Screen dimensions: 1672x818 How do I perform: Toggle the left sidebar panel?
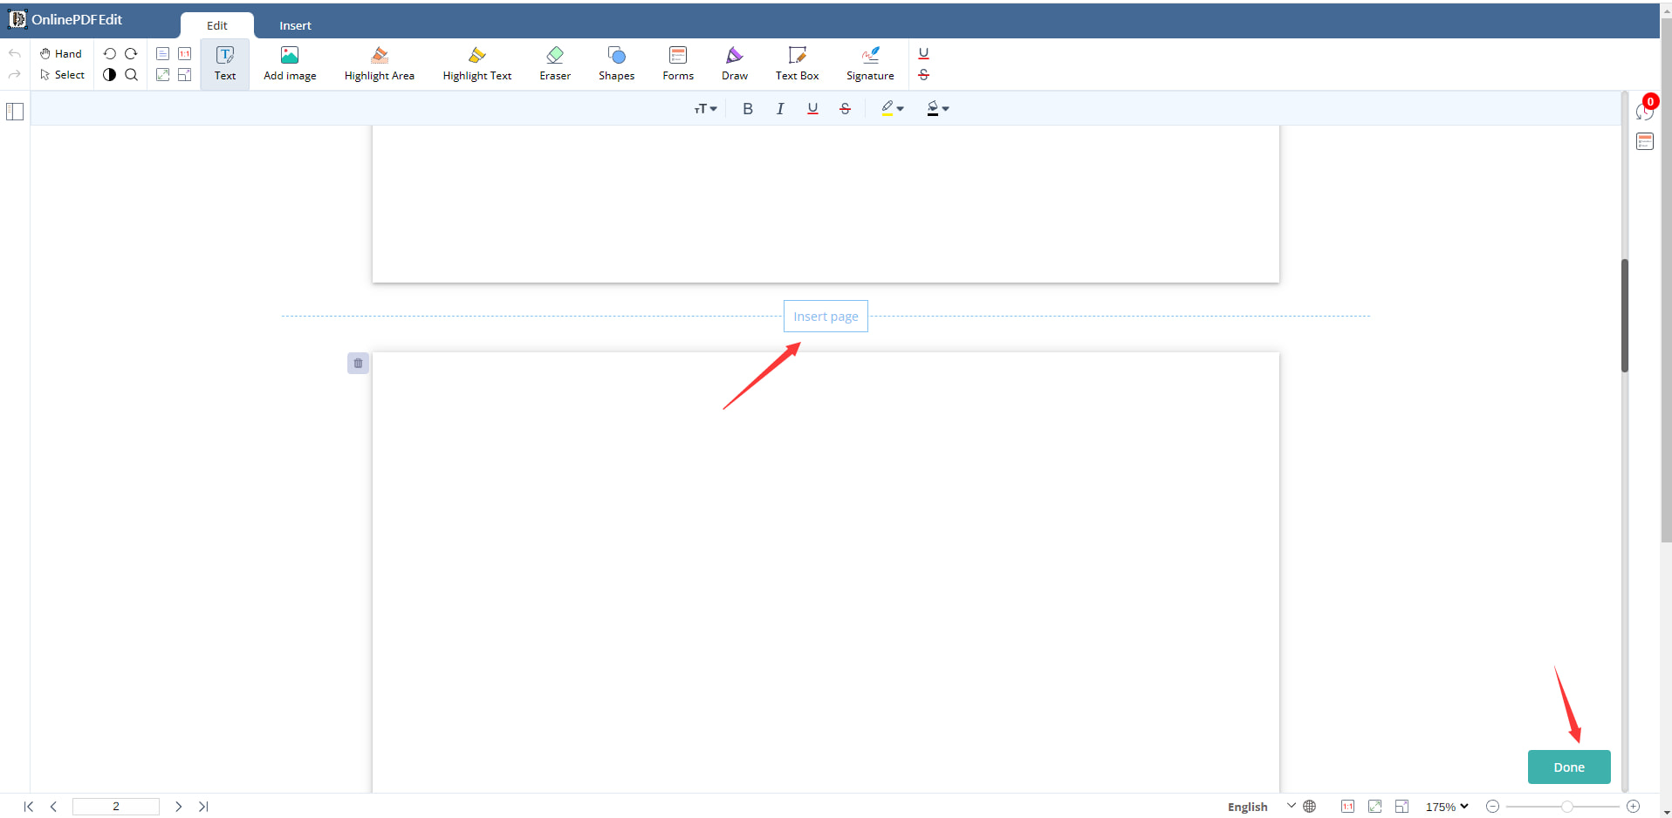click(15, 112)
